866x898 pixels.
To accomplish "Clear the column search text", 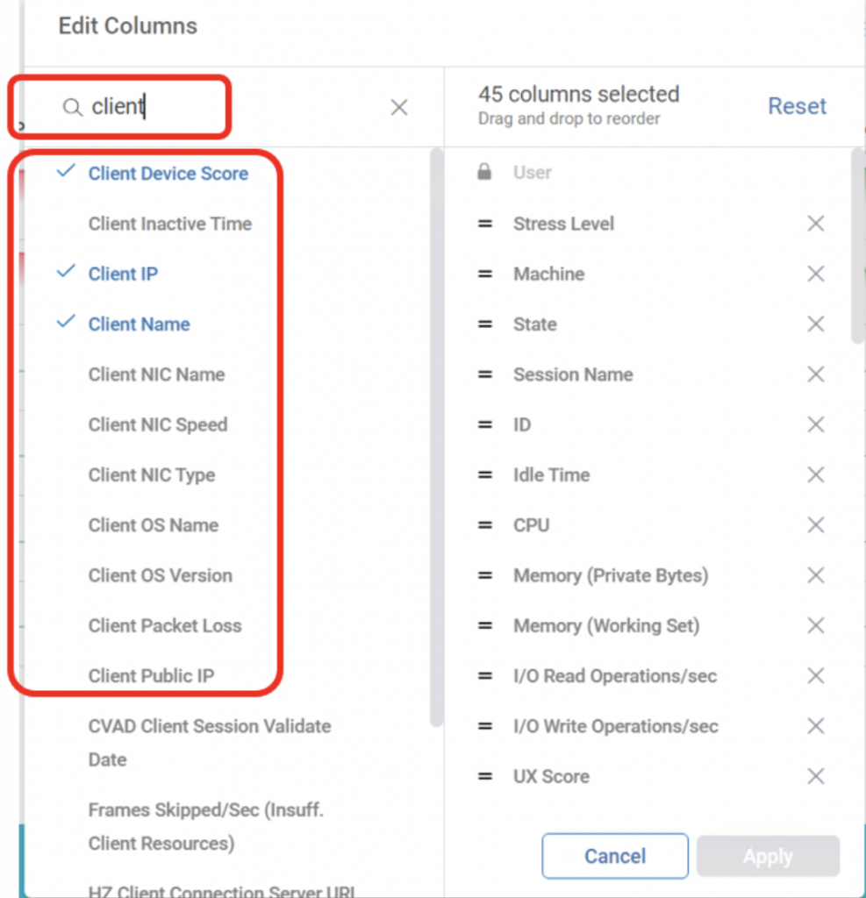I will pos(399,107).
